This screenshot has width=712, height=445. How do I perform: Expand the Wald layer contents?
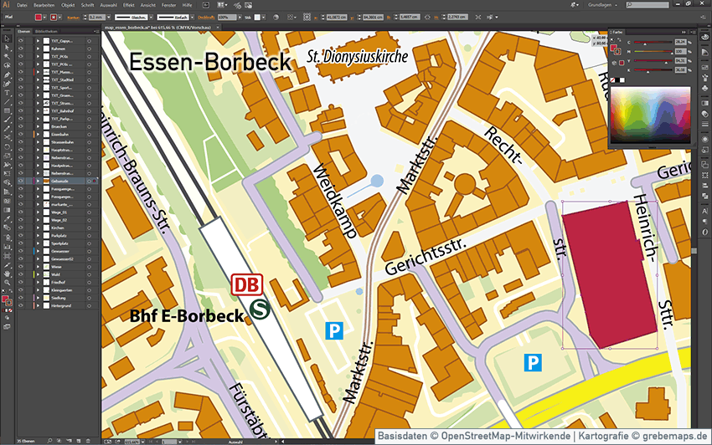tap(36, 274)
